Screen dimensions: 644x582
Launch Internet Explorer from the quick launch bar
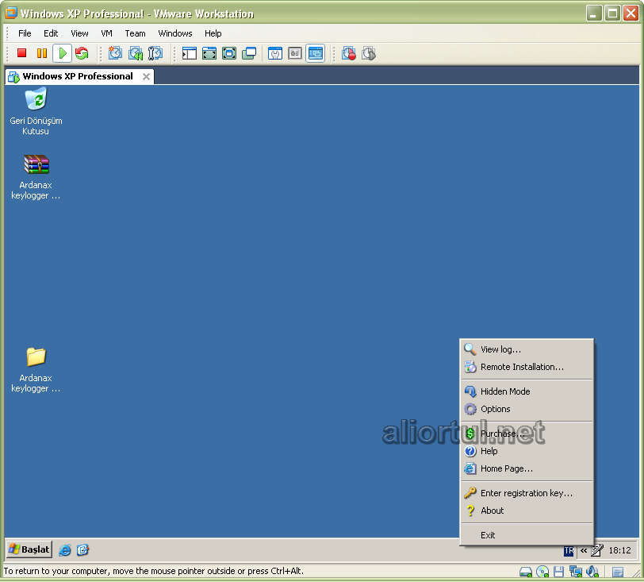(x=65, y=550)
